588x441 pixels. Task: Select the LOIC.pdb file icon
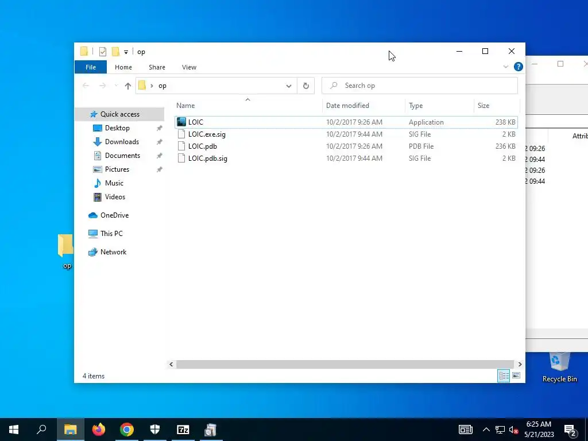tap(181, 146)
